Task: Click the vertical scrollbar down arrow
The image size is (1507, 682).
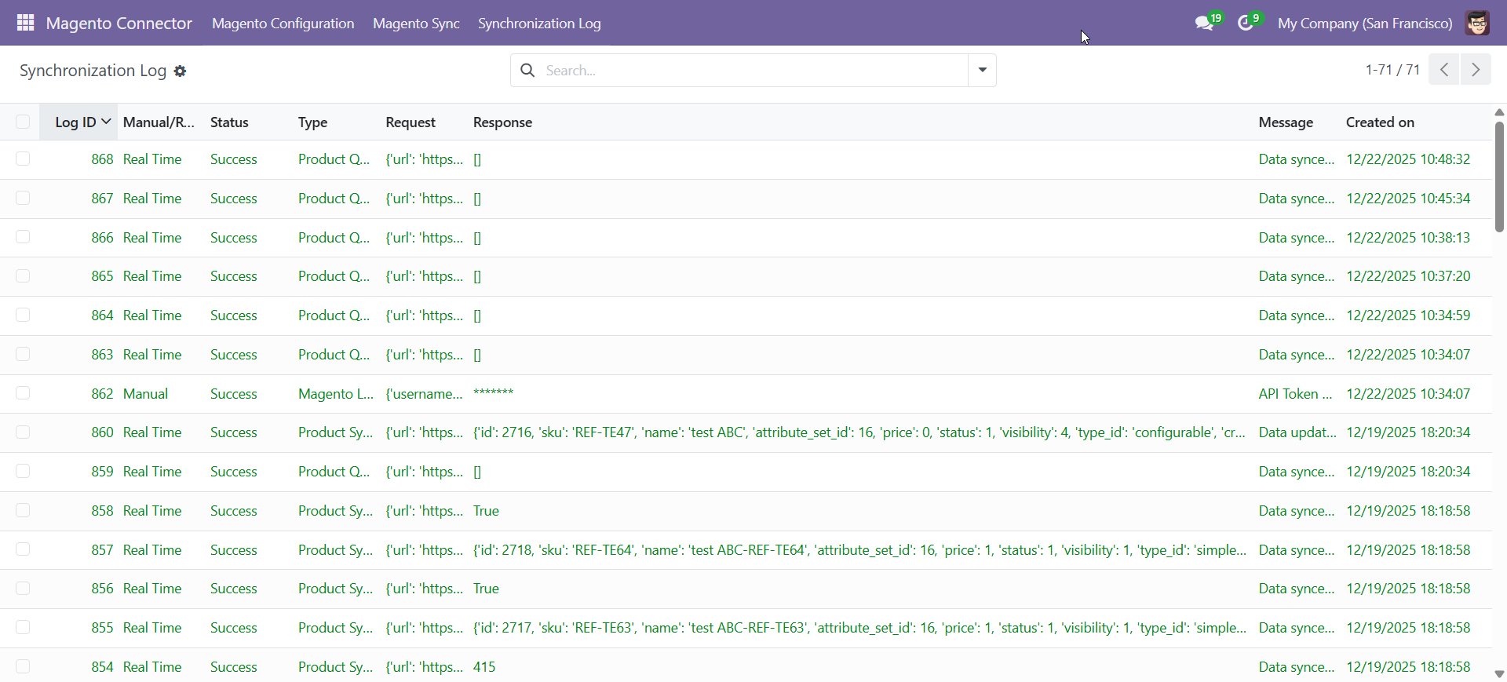Action: 1499,673
